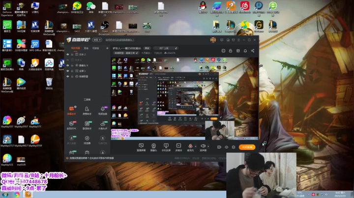Click the room number 718133
354x198 pixels.
pyautogui.click(x=158, y=53)
